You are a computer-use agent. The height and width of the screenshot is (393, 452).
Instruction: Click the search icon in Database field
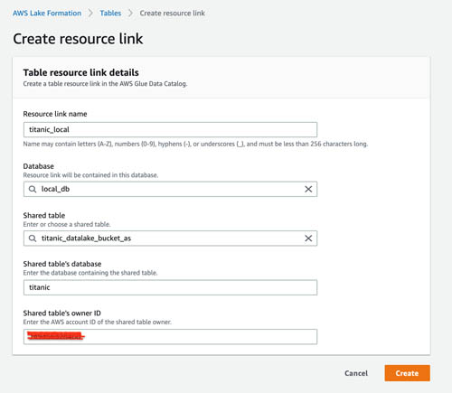point(33,189)
